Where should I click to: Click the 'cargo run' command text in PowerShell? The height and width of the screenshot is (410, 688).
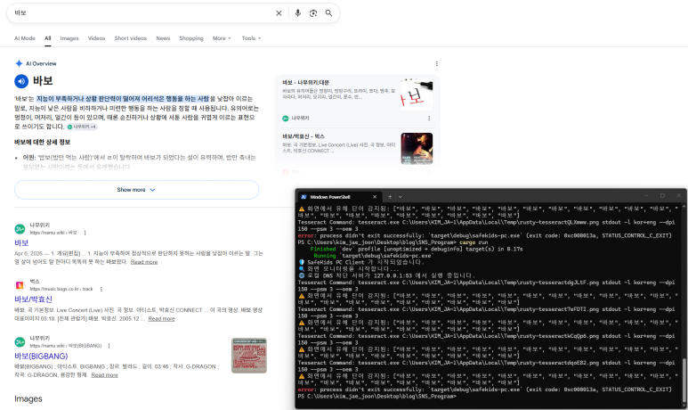click(x=474, y=242)
